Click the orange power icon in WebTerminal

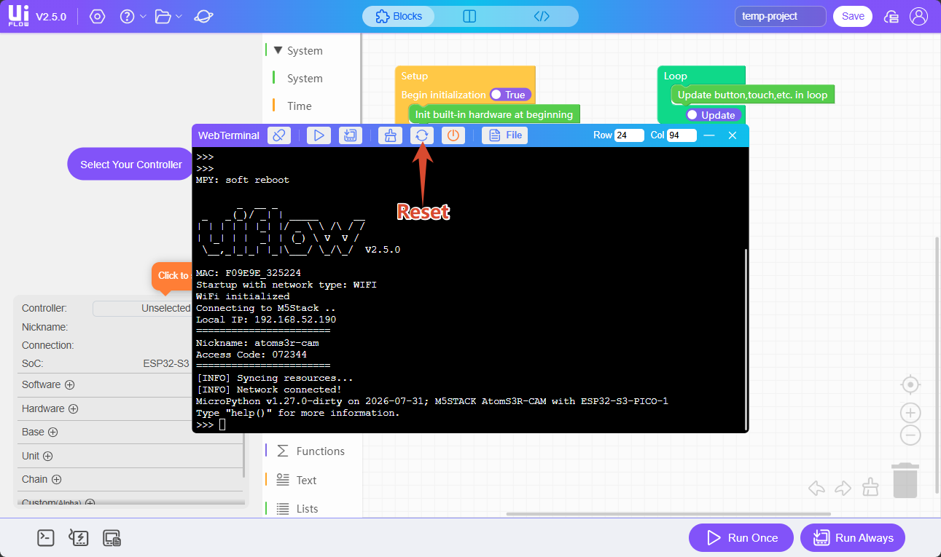(453, 135)
